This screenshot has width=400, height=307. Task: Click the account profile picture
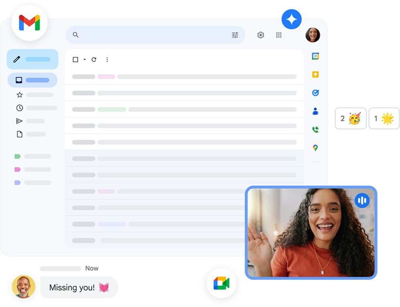point(313,35)
